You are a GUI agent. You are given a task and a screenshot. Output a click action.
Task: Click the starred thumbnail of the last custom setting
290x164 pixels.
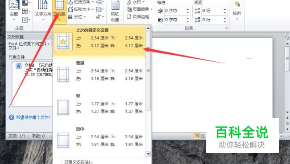pos(63,42)
